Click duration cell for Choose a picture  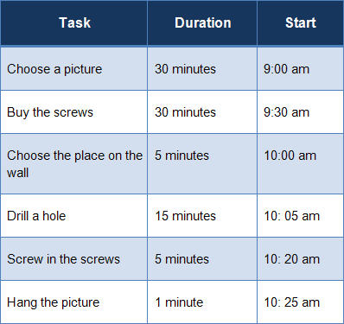coord(202,69)
